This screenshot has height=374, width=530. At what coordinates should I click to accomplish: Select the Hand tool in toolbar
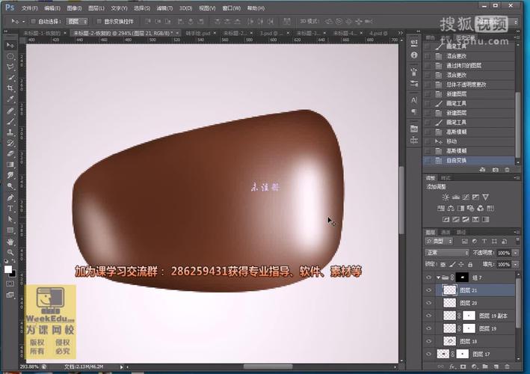pos(10,242)
